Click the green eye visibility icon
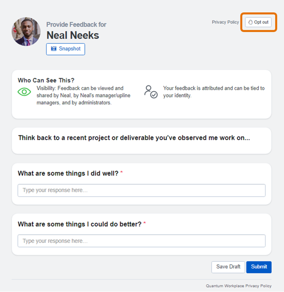284x292 pixels. 24,92
